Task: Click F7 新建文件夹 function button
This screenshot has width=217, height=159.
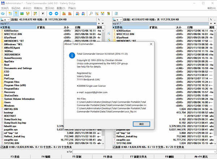Action: point(139,157)
